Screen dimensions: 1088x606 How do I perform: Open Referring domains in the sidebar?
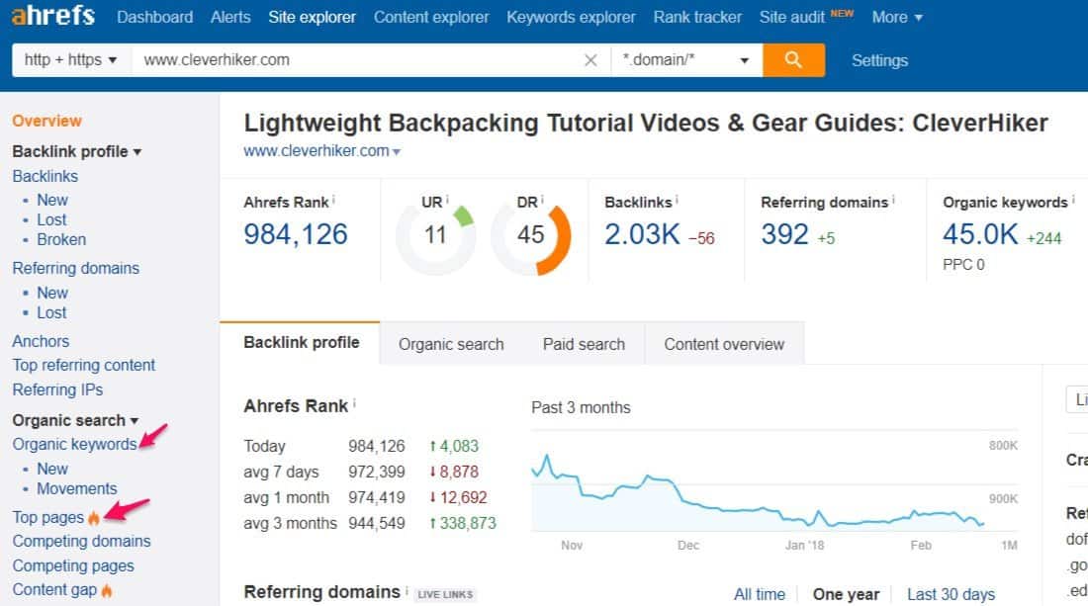click(75, 268)
